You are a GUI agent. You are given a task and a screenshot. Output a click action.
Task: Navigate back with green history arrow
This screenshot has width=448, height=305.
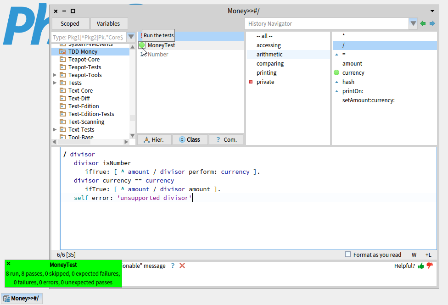(x=423, y=24)
